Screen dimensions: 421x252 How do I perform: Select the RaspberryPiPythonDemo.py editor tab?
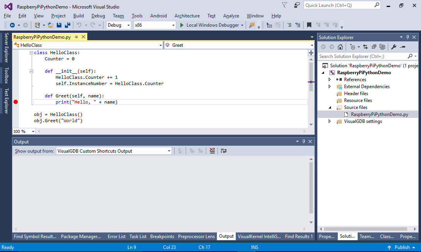[42, 37]
